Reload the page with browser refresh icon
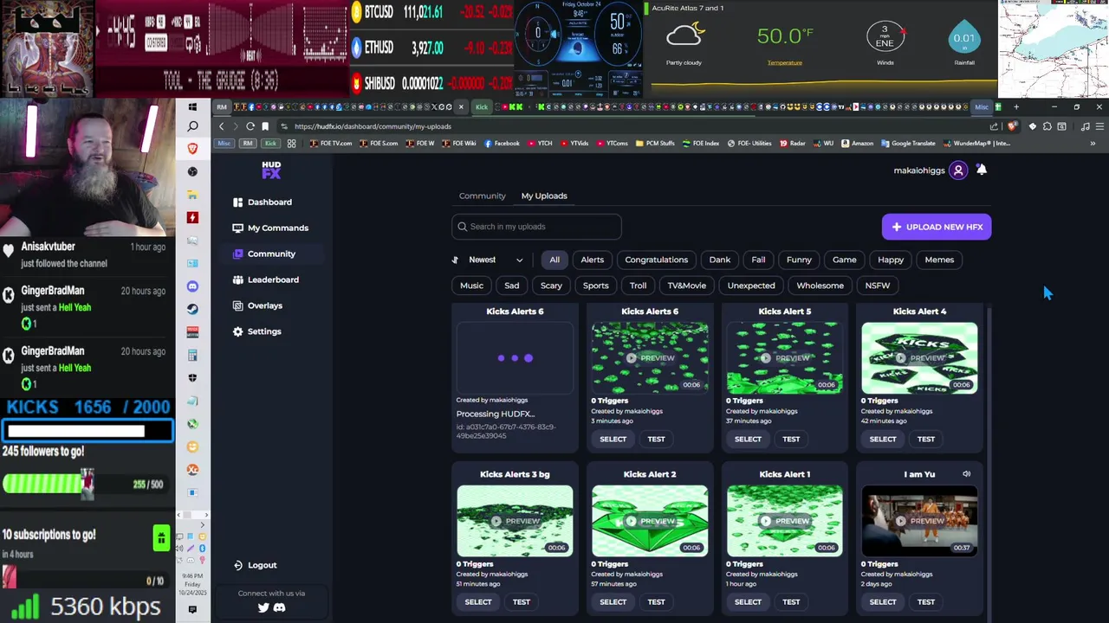Image resolution: width=1109 pixels, height=623 pixels. click(250, 126)
